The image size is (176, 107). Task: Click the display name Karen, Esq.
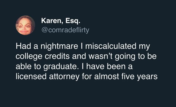61,21
